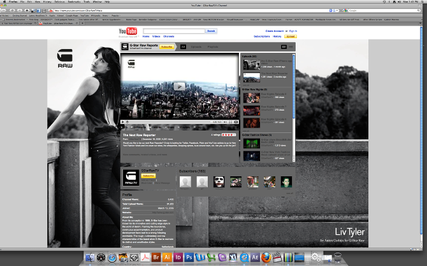
Task: Open the Create Account link
Action: point(275,31)
